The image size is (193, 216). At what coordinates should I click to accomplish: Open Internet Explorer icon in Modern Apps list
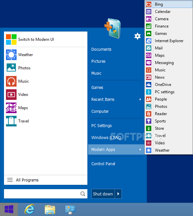[x=148, y=41]
